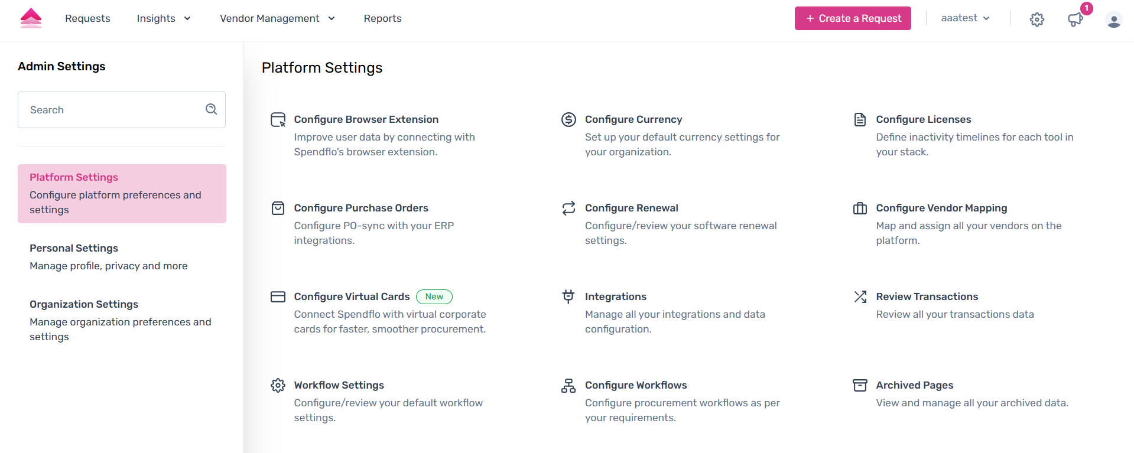Click the Spendflo logo icon

31,18
